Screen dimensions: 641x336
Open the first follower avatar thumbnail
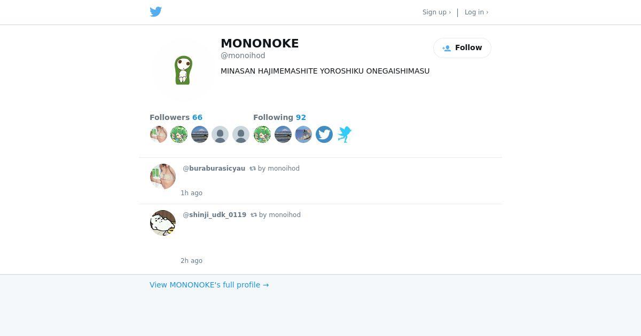click(x=159, y=134)
